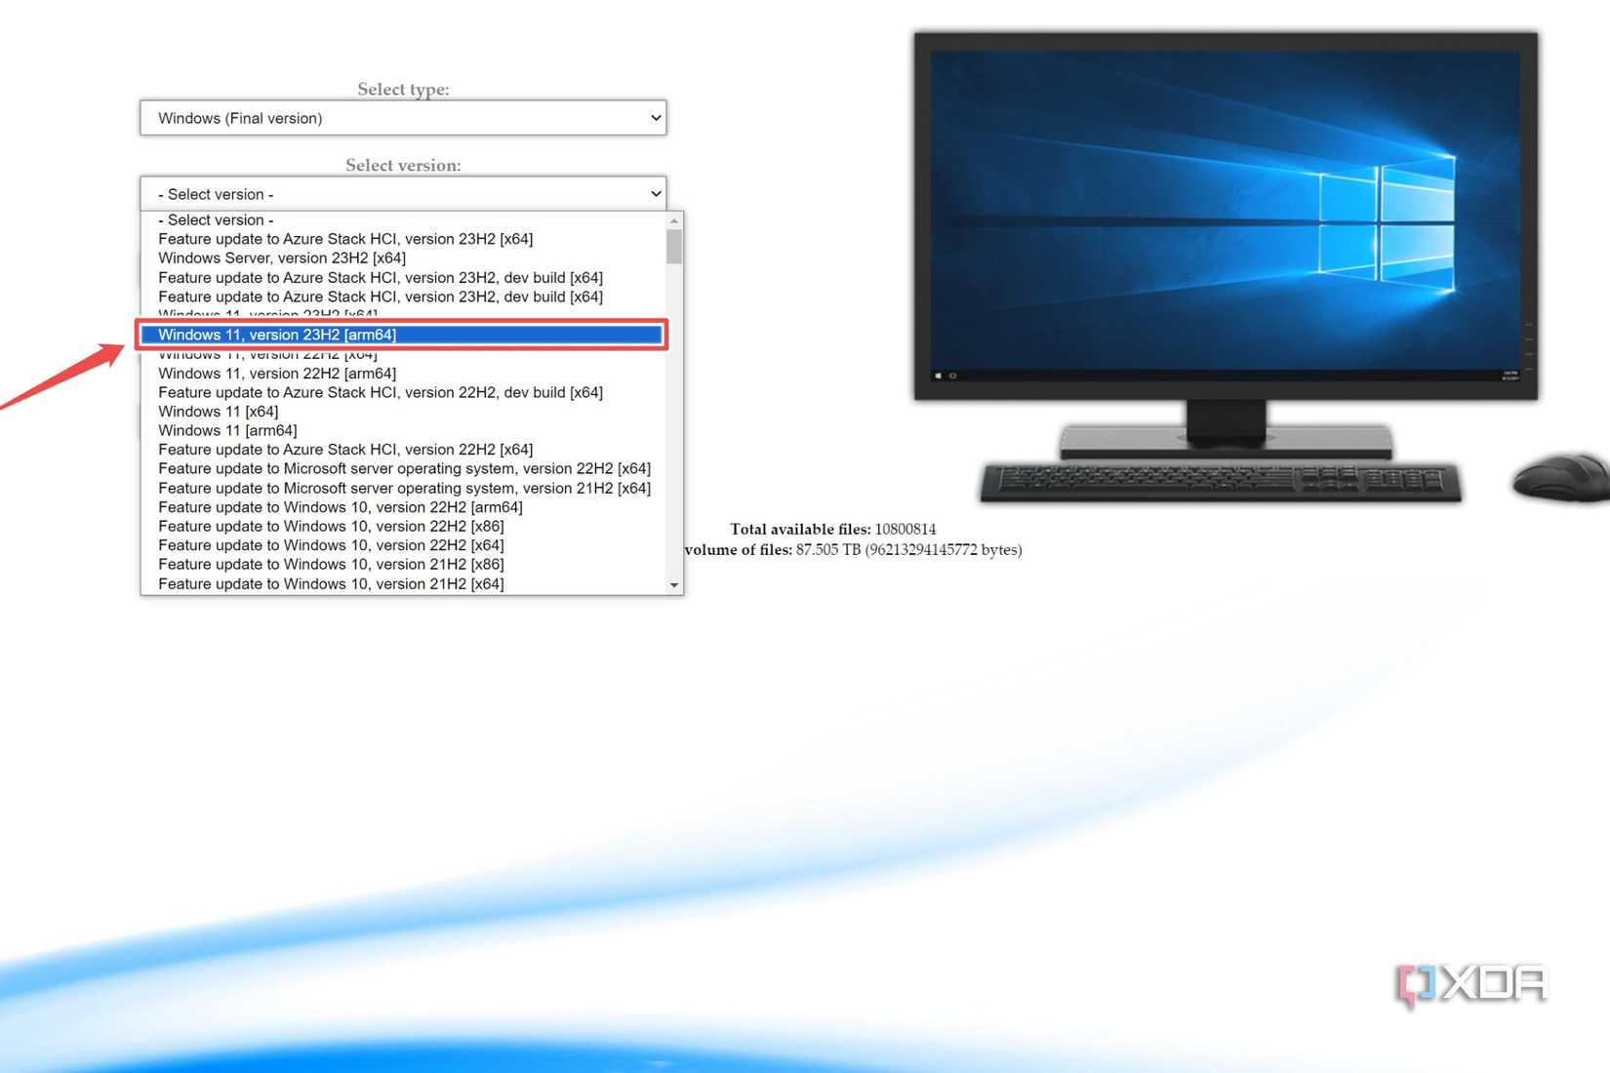Select Windows Server, version 23H2 [x64]
The height and width of the screenshot is (1073, 1610).
pyautogui.click(x=403, y=258)
